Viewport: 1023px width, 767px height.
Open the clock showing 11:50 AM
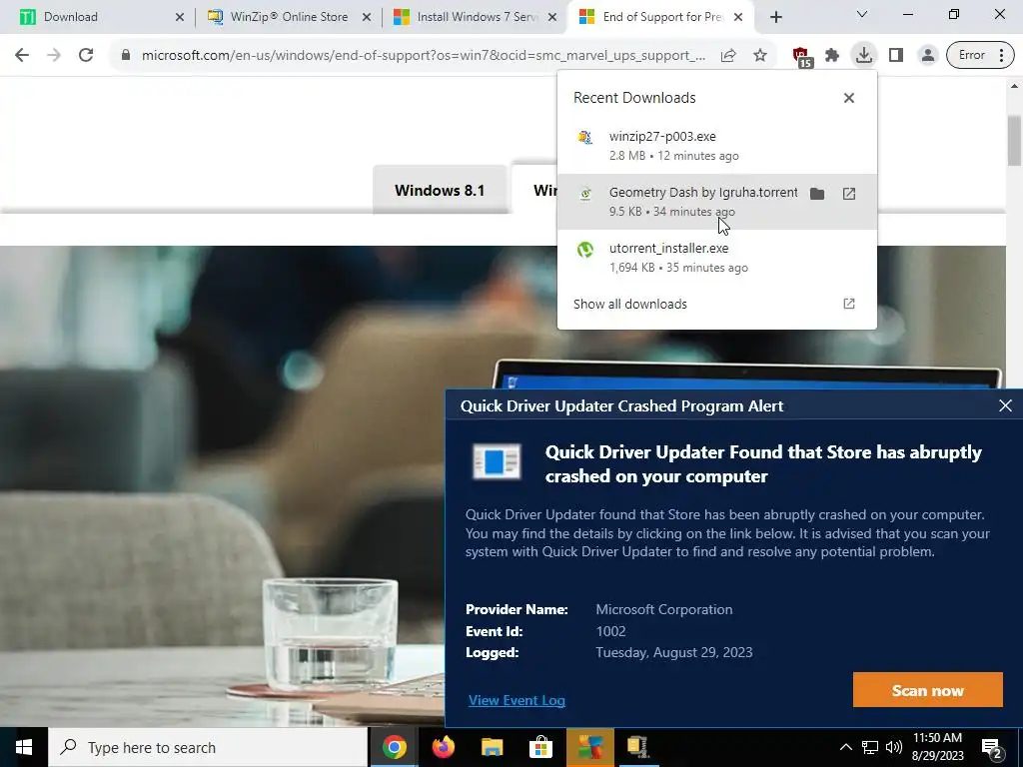(x=937, y=747)
